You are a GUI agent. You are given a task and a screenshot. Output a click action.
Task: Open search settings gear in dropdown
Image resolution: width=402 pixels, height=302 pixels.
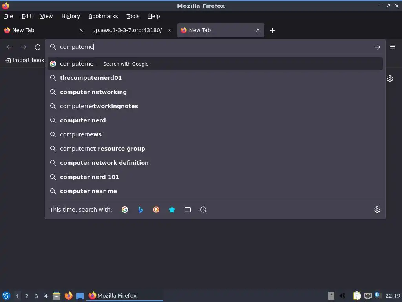(377, 210)
